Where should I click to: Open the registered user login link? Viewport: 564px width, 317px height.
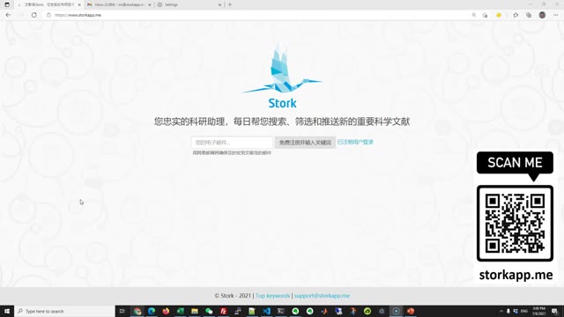coord(355,142)
